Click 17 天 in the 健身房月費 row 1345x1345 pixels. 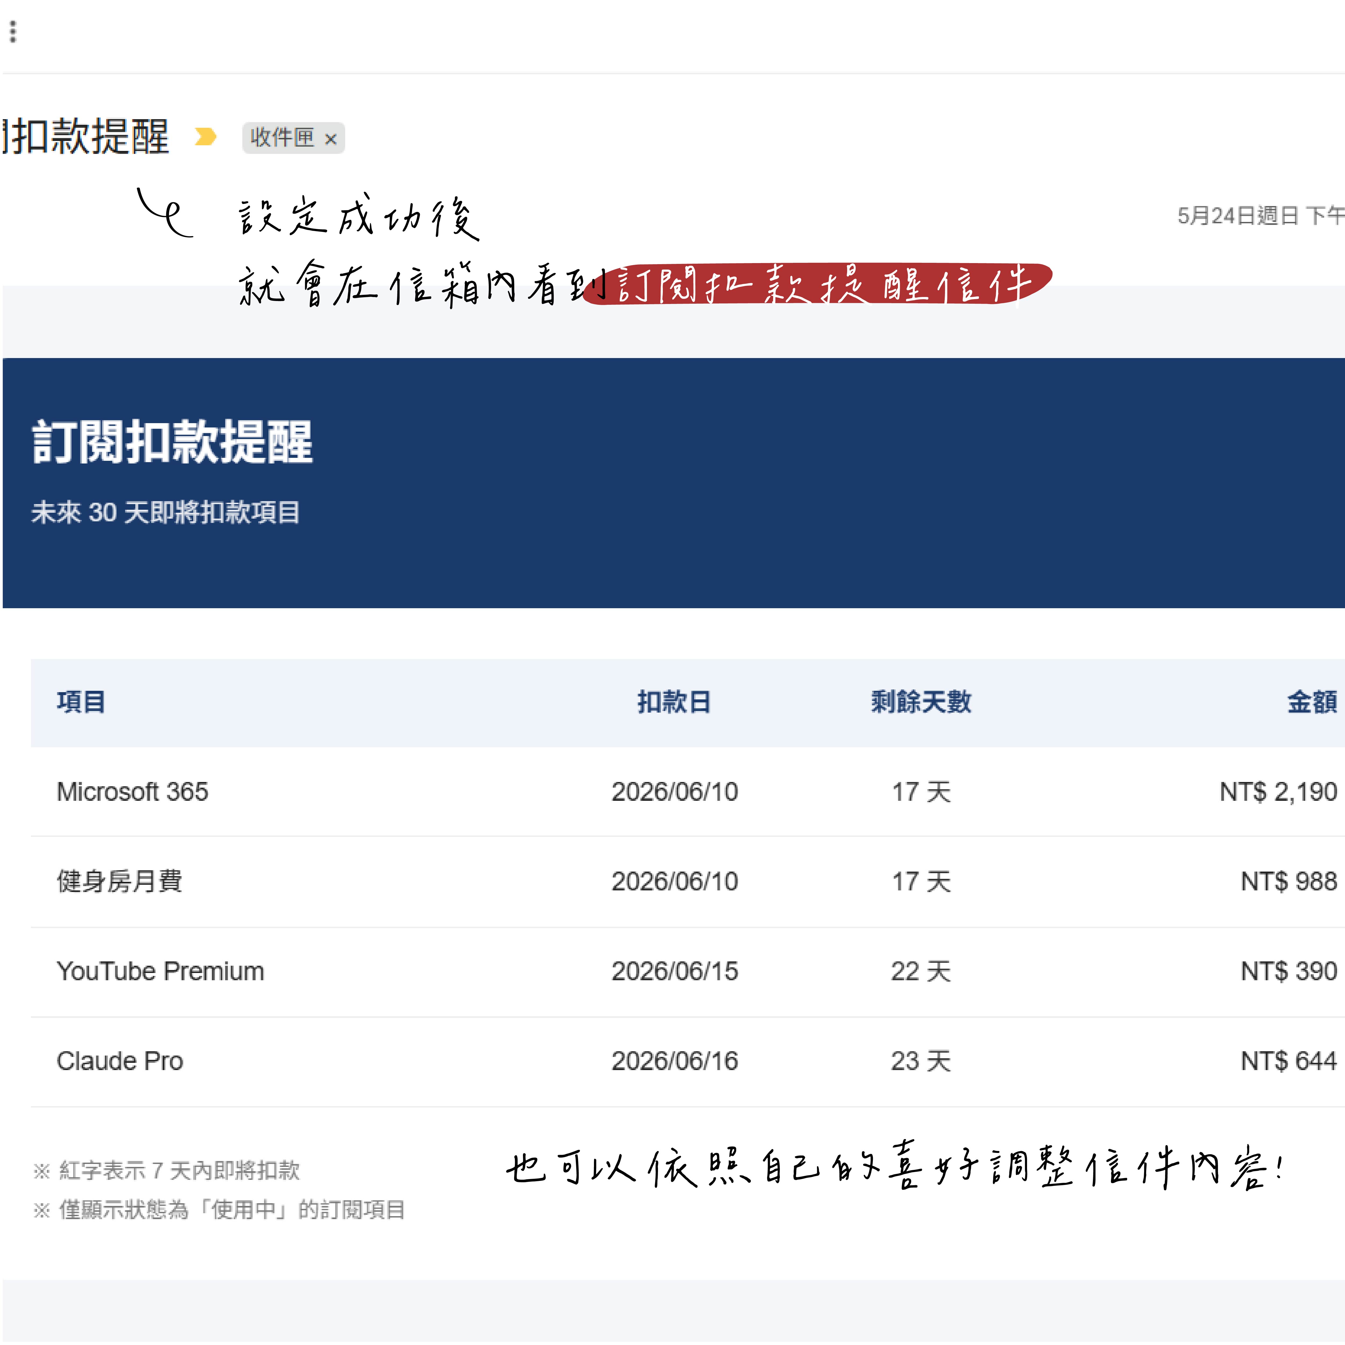[921, 881]
